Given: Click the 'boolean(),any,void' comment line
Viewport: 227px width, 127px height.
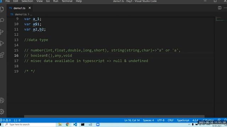Looking at the screenshot, I should [48, 56].
